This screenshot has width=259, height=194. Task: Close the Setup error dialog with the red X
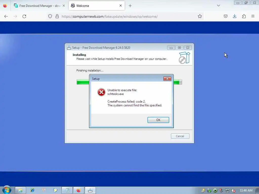tap(167, 79)
